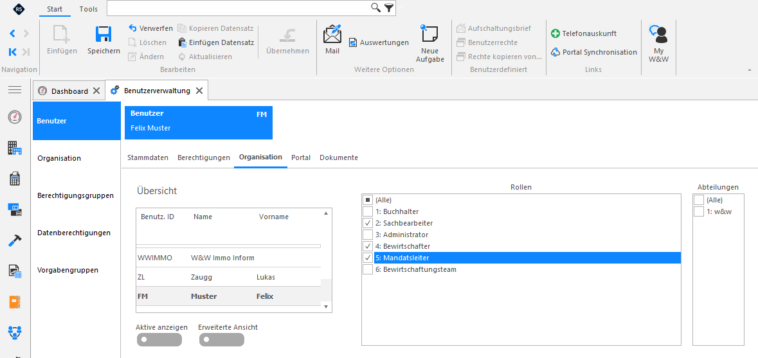Create Neue Aufgabe note
The width and height of the screenshot is (758, 358).
click(x=429, y=35)
